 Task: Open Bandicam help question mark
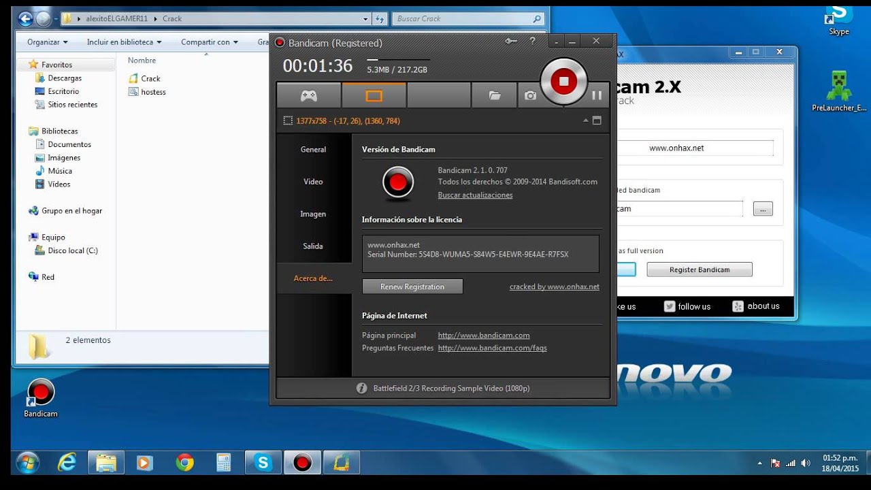(x=532, y=42)
